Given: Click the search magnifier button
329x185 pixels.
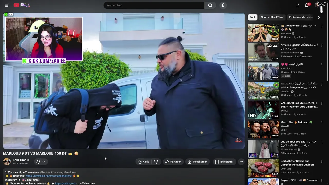Looking at the screenshot, I should (x=210, y=5).
